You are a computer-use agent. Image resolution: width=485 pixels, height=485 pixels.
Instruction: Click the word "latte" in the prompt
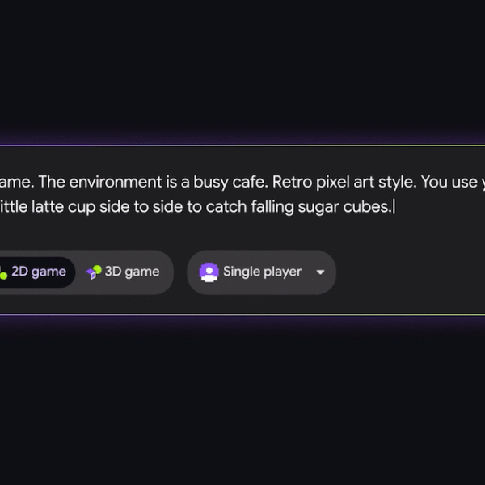(48, 207)
